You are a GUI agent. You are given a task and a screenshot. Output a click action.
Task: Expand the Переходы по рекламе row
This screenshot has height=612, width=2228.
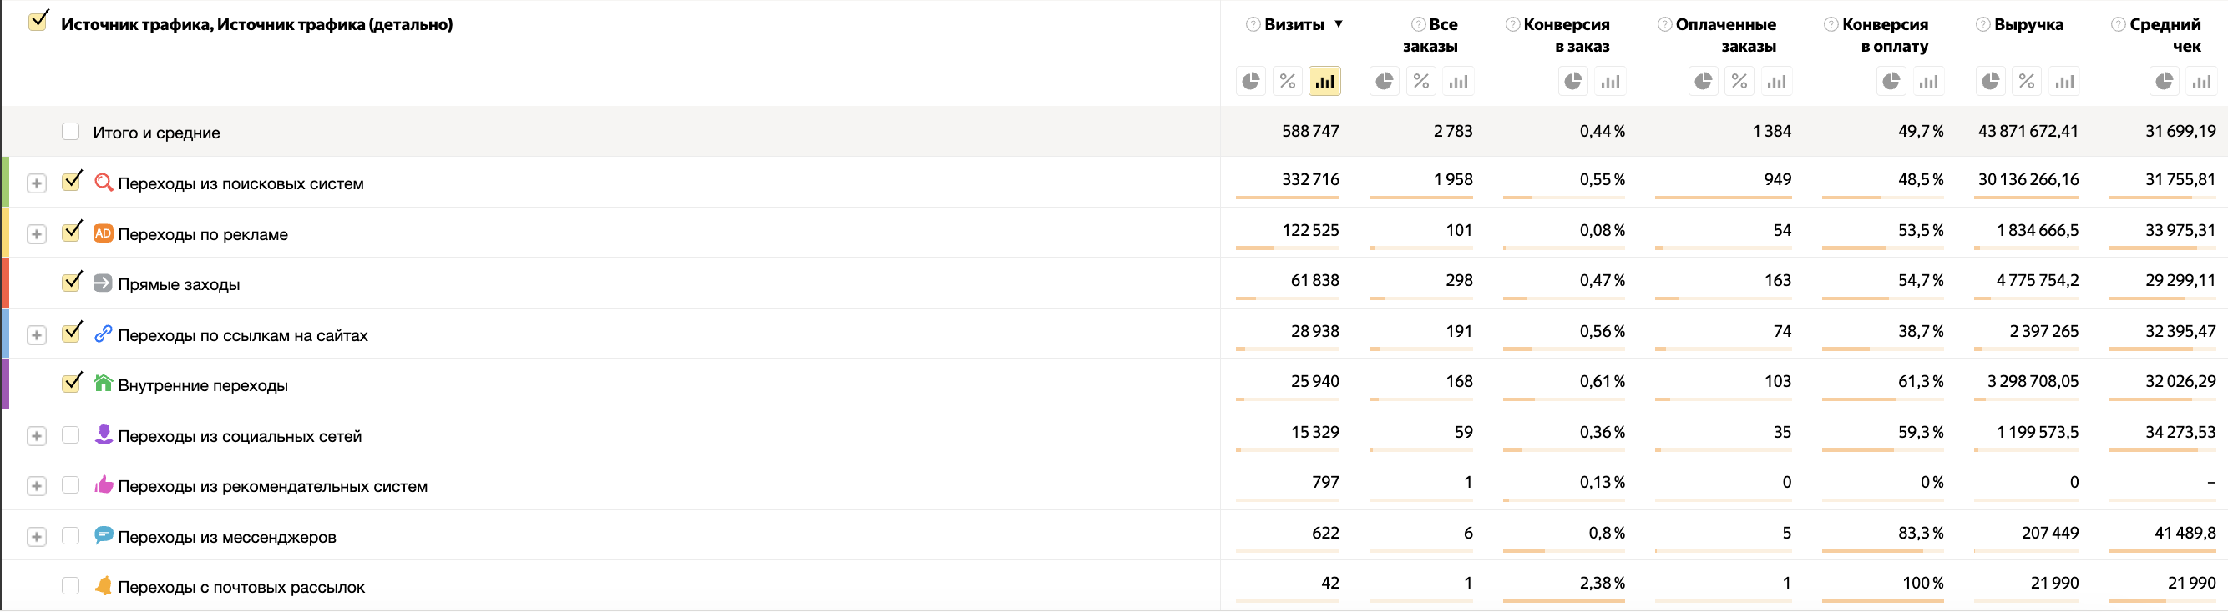pos(37,234)
